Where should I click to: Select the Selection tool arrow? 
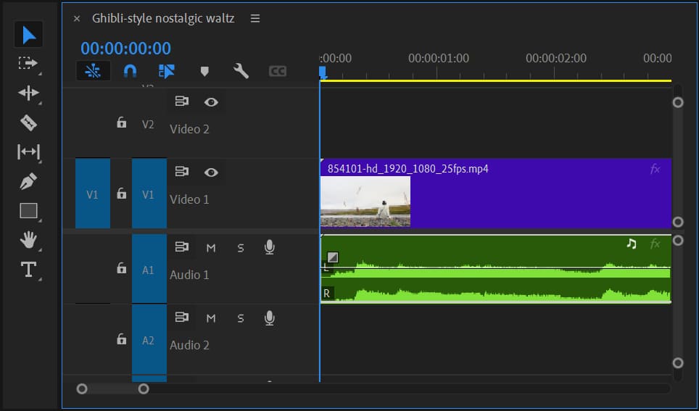(28, 35)
